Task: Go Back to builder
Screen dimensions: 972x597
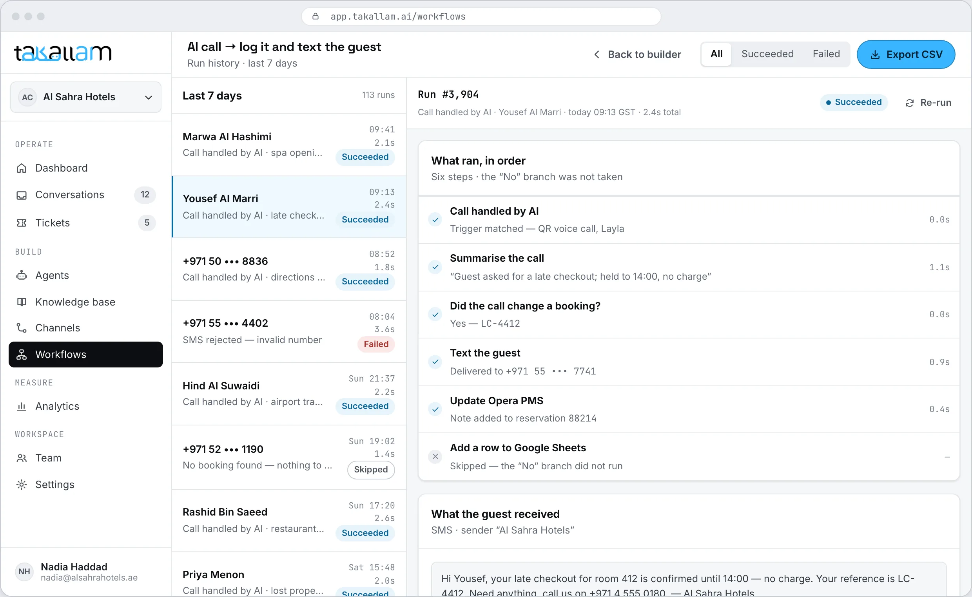Action: click(x=637, y=54)
